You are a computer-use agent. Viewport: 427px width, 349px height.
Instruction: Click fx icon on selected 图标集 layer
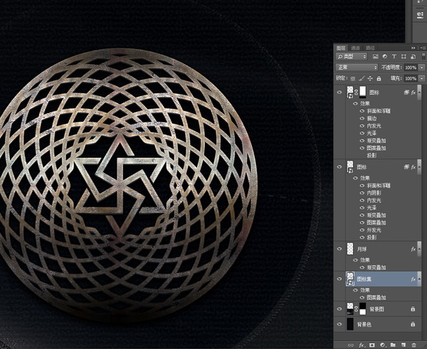coord(413,279)
